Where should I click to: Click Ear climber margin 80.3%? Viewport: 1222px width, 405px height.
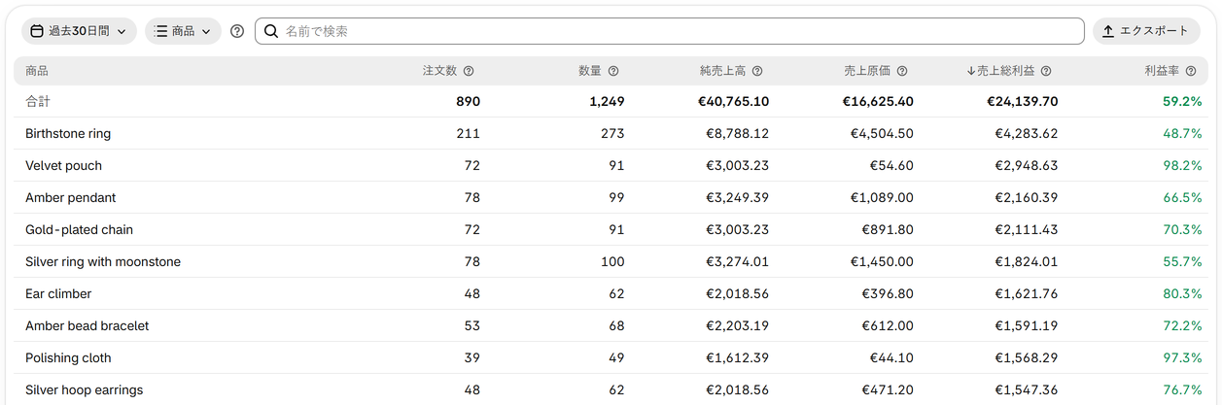pos(1183,293)
